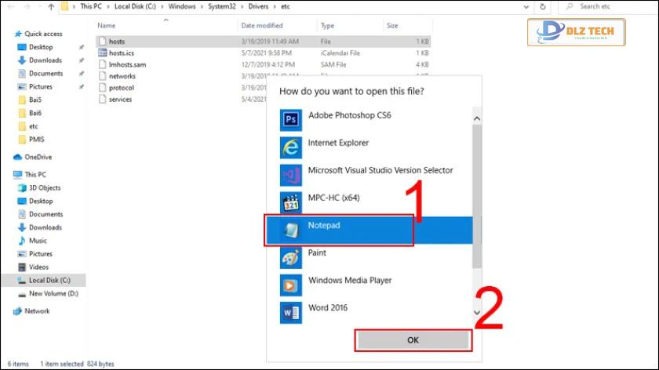Expand chevron after This PC in address bar
The image size is (659, 370).
107,7
